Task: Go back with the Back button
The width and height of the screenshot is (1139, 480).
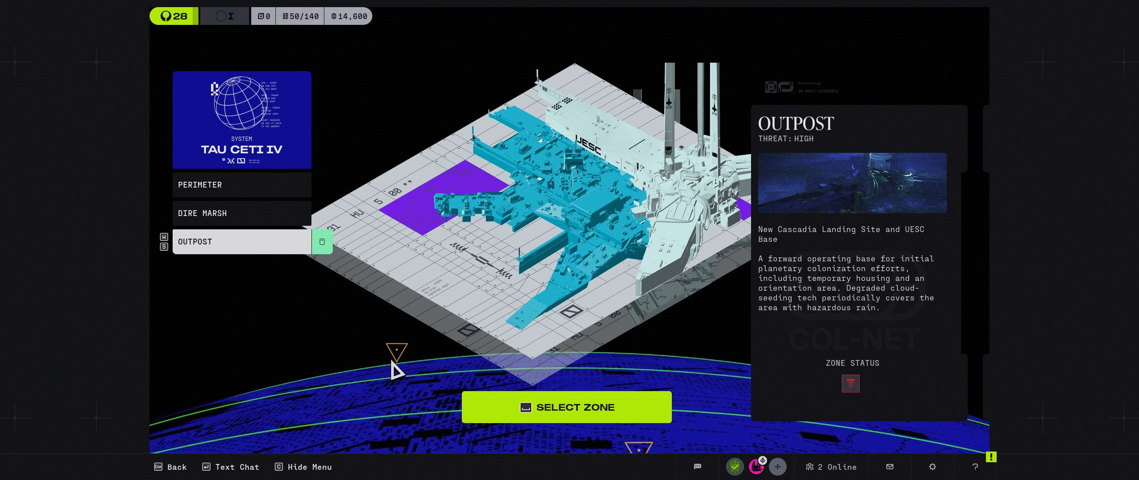Action: point(170,467)
